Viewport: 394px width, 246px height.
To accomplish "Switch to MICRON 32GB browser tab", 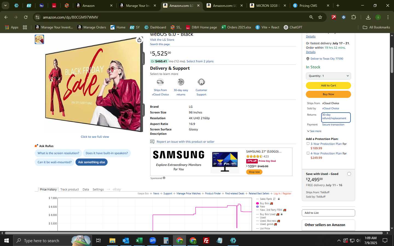I will pyautogui.click(x=268, y=5).
